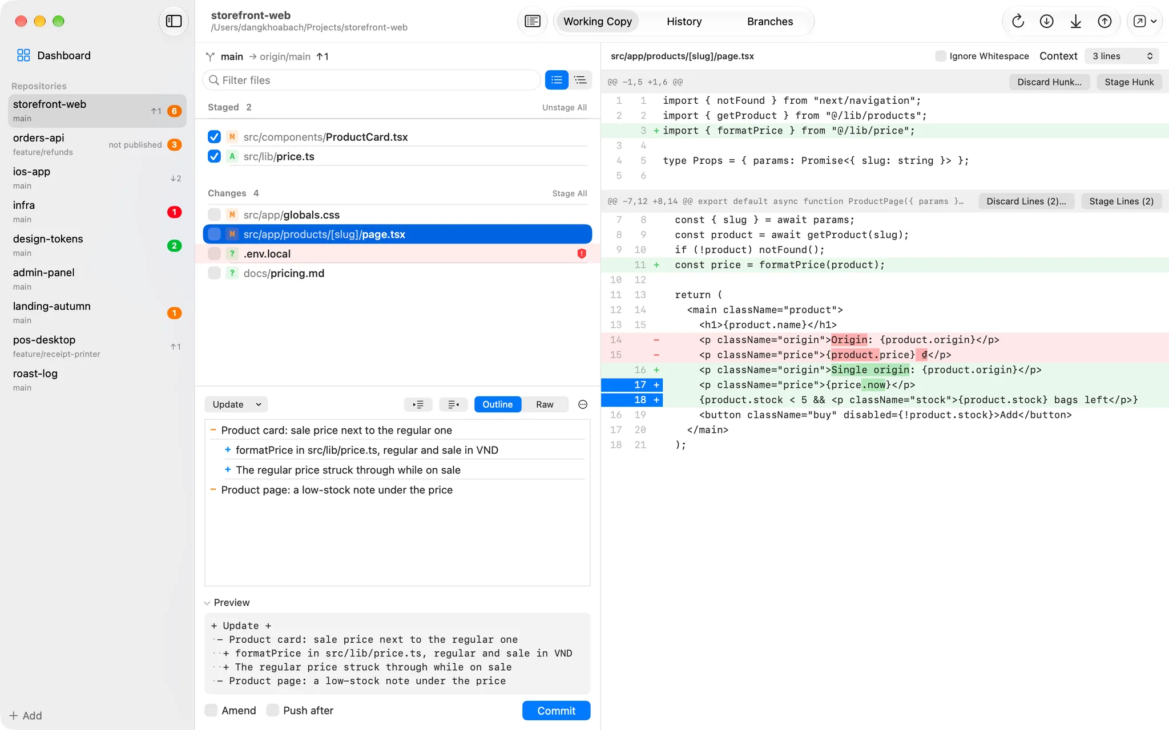Switch to the Branches tab
This screenshot has height=730, width=1169.
click(x=770, y=21)
